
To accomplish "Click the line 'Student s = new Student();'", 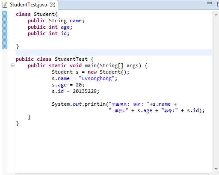I will pos(91,72).
